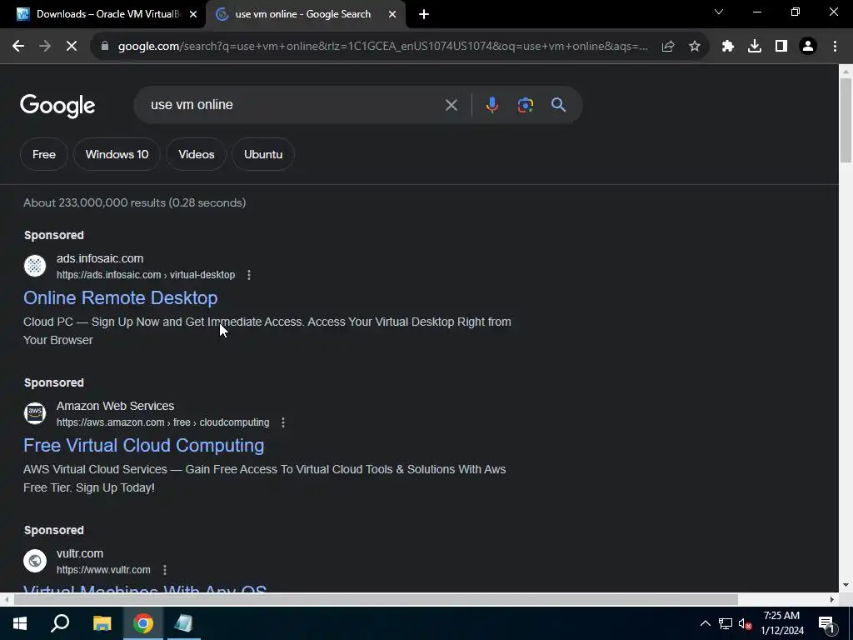The image size is (853, 640).
Task: Open File Explorer from taskbar
Action: (x=102, y=623)
